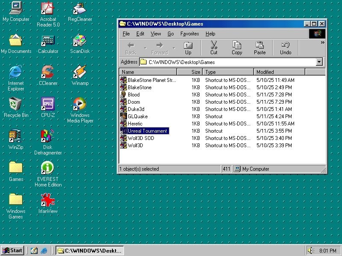Open the Favorites menu
342x256 pixels.
(189, 34)
